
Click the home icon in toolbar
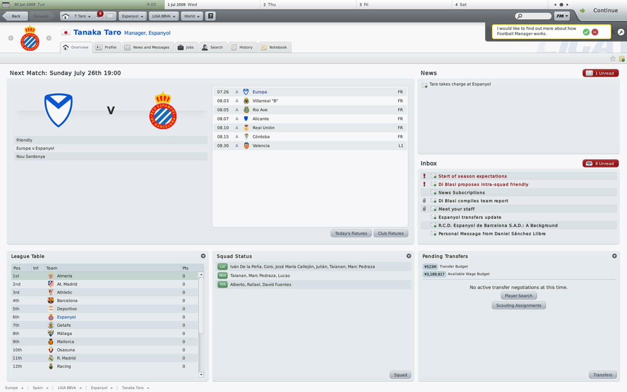[65, 16]
